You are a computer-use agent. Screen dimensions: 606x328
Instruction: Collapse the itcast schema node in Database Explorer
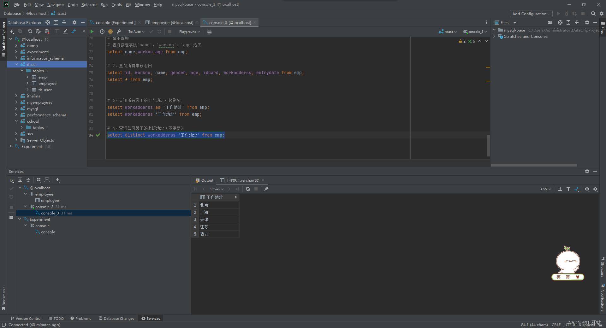tap(16, 64)
